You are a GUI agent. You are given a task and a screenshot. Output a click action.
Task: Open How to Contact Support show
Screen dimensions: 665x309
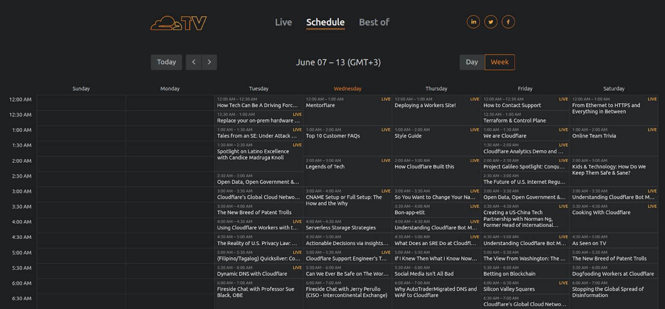(525, 103)
